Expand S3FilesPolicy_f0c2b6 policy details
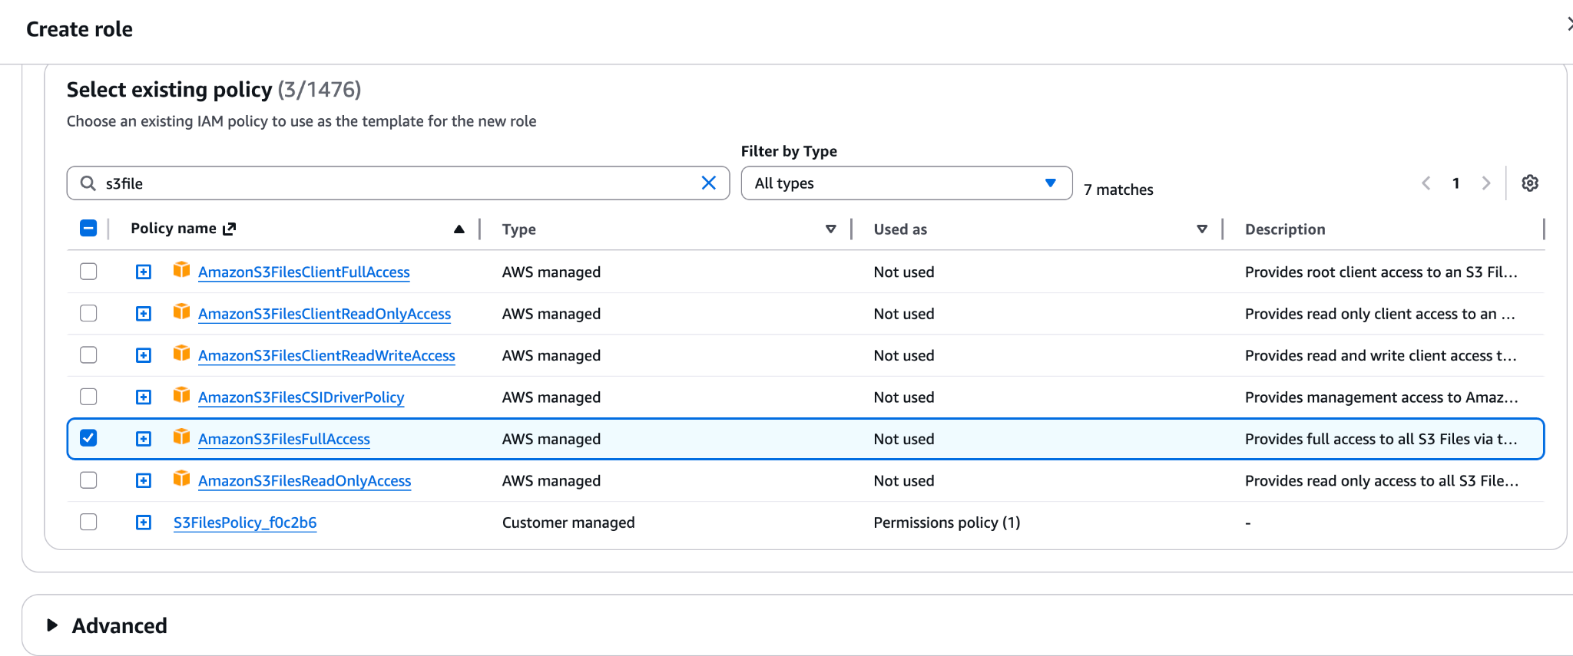The image size is (1573, 656). tap(144, 522)
